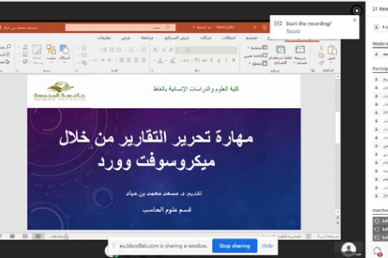Click Hide in the sharing notification bar
Image resolution: width=388 pixels, height=258 pixels.
pos(267,246)
